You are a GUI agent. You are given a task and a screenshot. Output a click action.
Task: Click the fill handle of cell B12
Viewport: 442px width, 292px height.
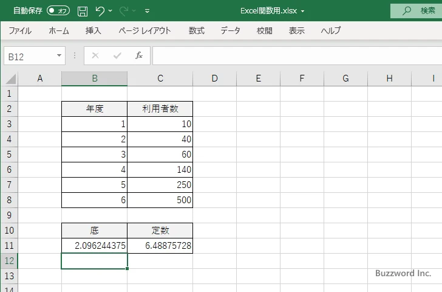pyautogui.click(x=127, y=268)
